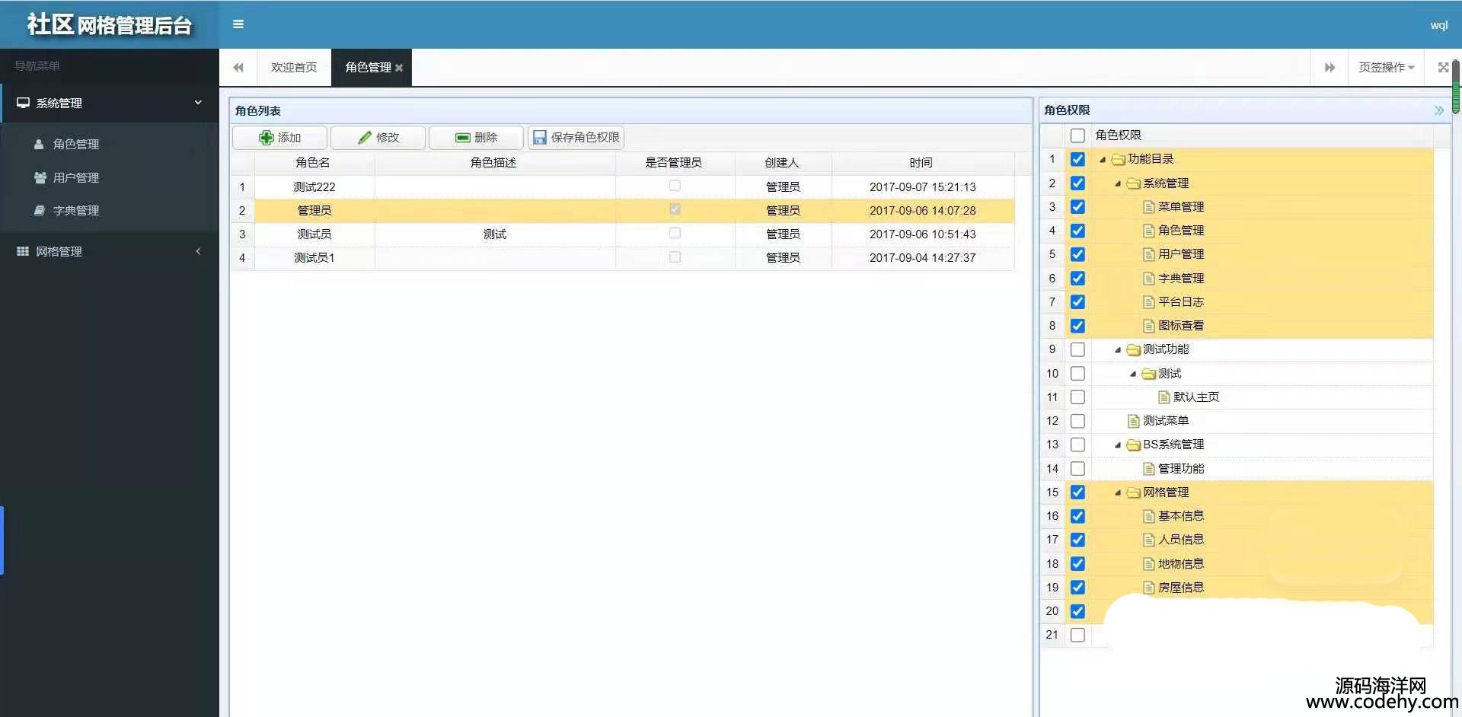Collapse the BS系统管理 tree node arrow

pyautogui.click(x=1118, y=445)
